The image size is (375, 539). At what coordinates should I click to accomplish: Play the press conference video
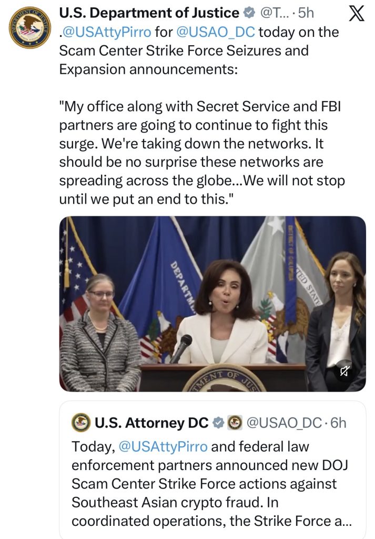click(x=212, y=304)
